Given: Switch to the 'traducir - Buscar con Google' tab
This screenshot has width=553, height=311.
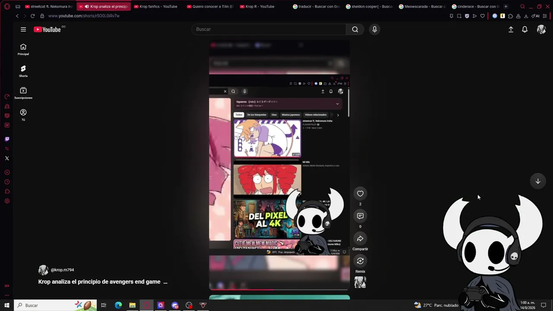Looking at the screenshot, I should pyautogui.click(x=316, y=6).
